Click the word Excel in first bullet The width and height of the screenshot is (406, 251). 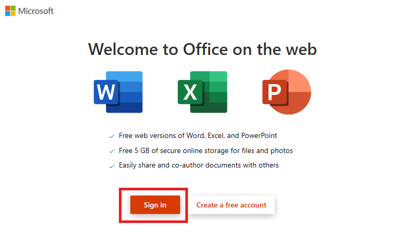tap(216, 135)
